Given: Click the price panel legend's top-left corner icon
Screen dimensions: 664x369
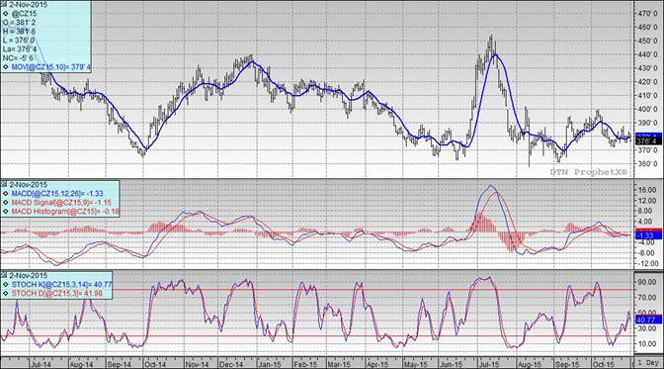Looking at the screenshot, I should (4, 4).
